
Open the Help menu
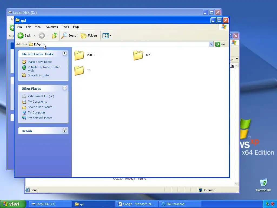(76, 27)
